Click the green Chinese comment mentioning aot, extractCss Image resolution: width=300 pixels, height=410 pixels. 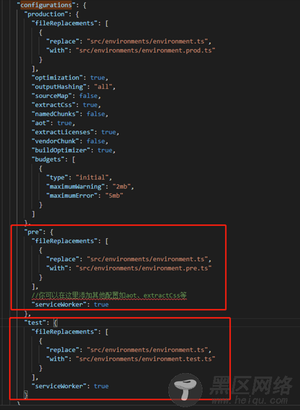coord(109,295)
